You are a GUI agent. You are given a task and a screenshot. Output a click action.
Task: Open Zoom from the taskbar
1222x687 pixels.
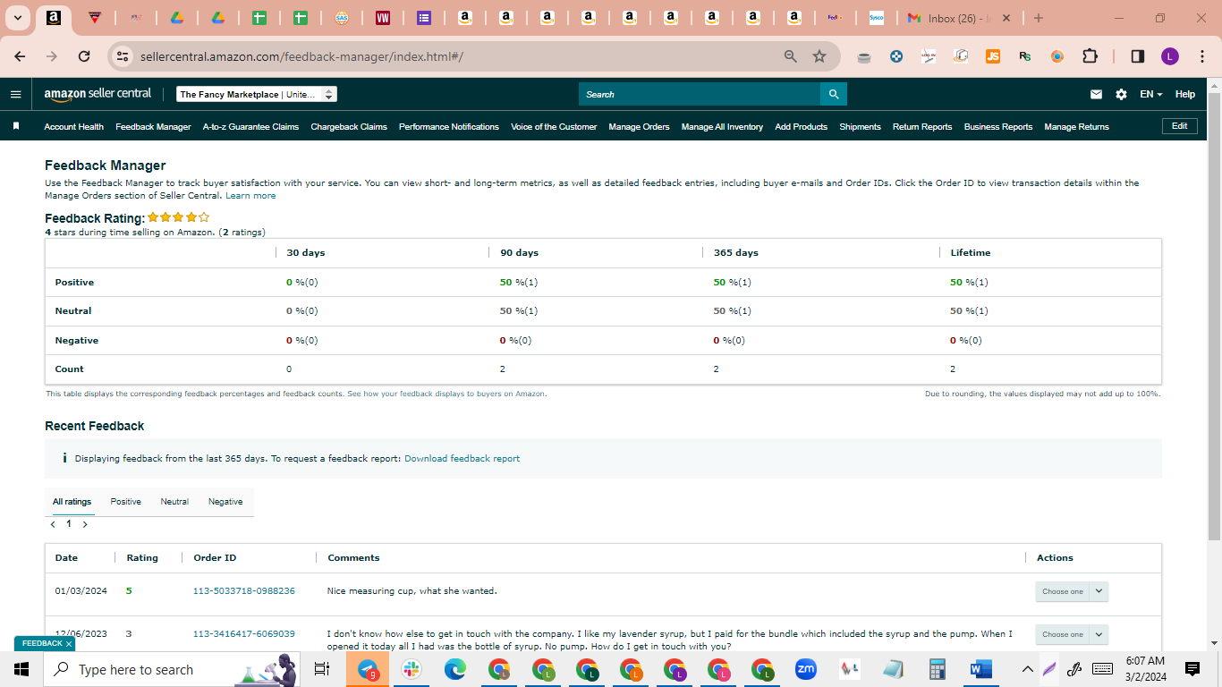806,669
